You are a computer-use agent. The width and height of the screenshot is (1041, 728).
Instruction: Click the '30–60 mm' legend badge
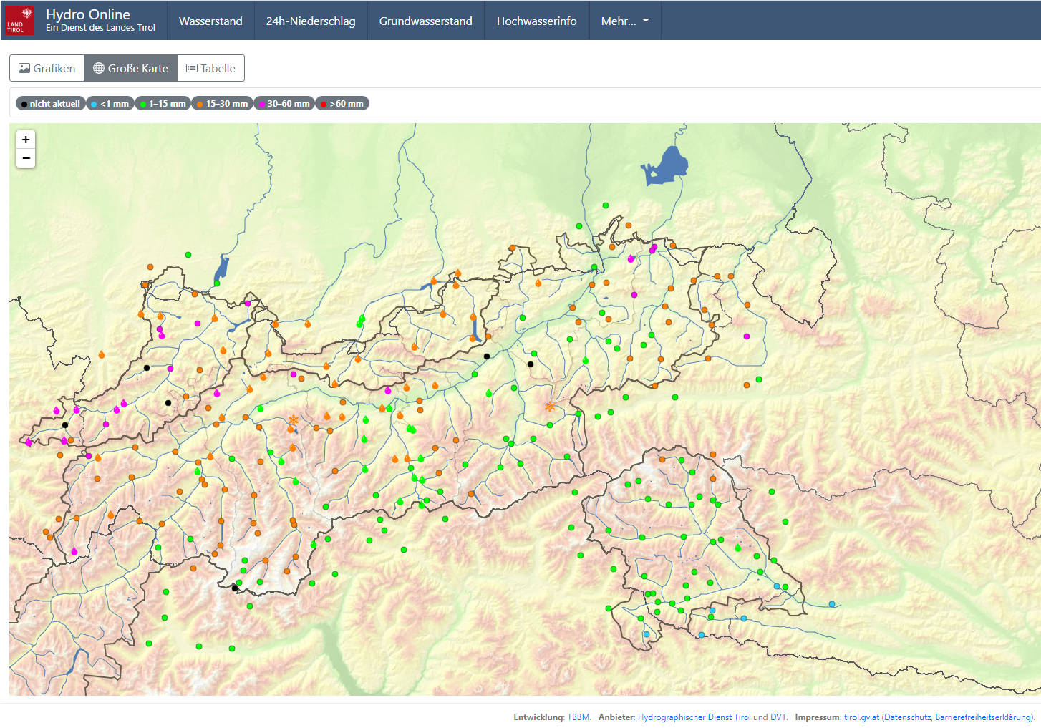coord(284,104)
